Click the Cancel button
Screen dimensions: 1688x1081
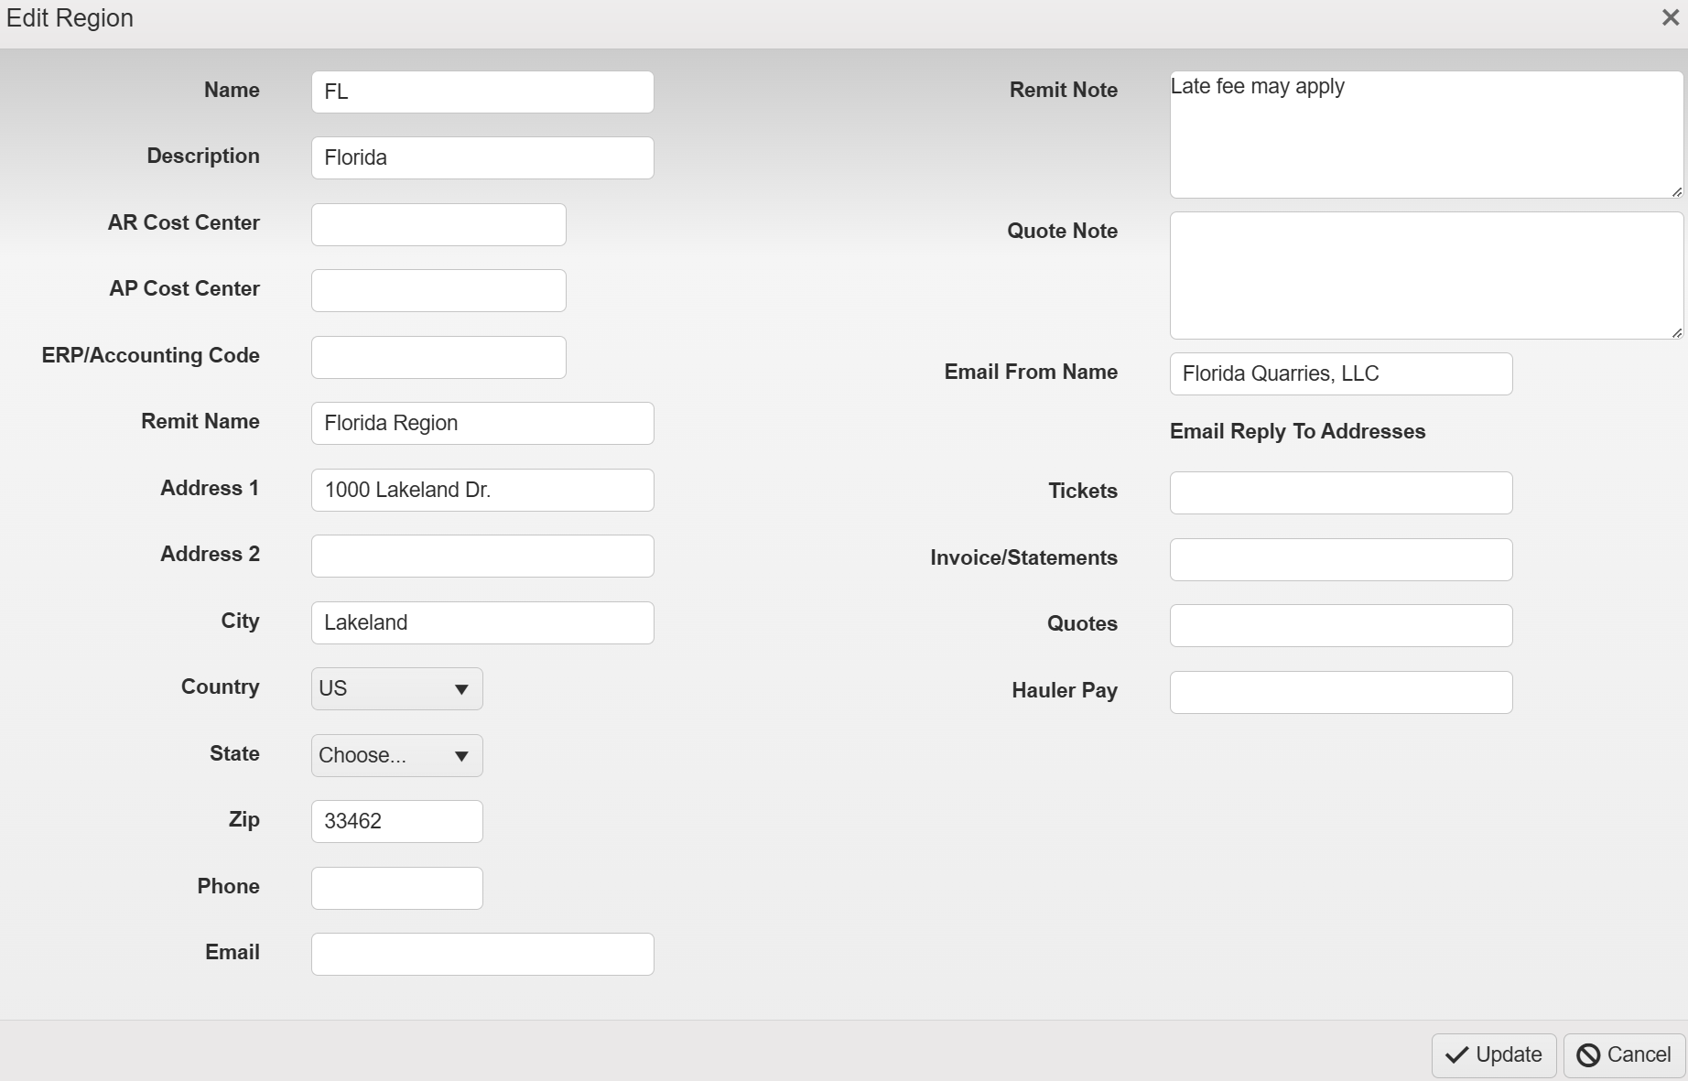[x=1624, y=1054]
